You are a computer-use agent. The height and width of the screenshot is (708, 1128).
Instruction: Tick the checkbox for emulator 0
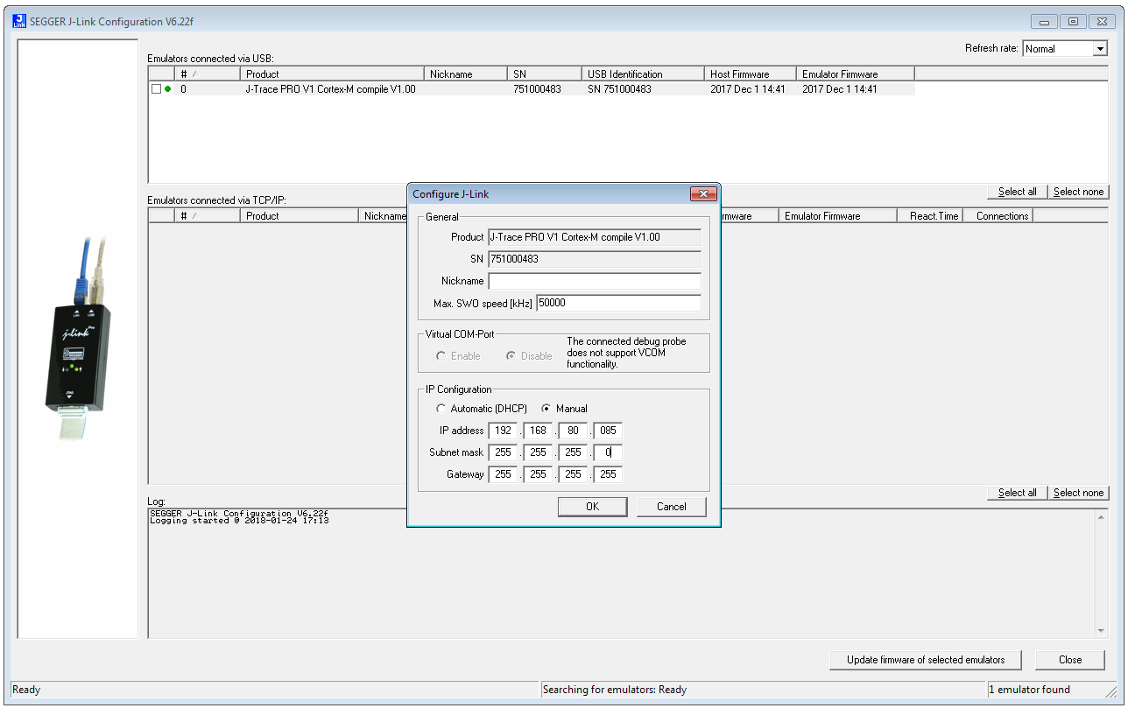[x=156, y=89]
